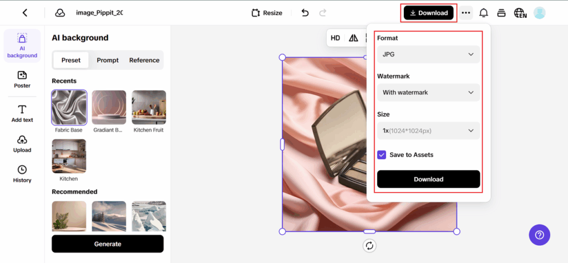
Task: Open the Watermark dropdown
Action: pos(428,93)
